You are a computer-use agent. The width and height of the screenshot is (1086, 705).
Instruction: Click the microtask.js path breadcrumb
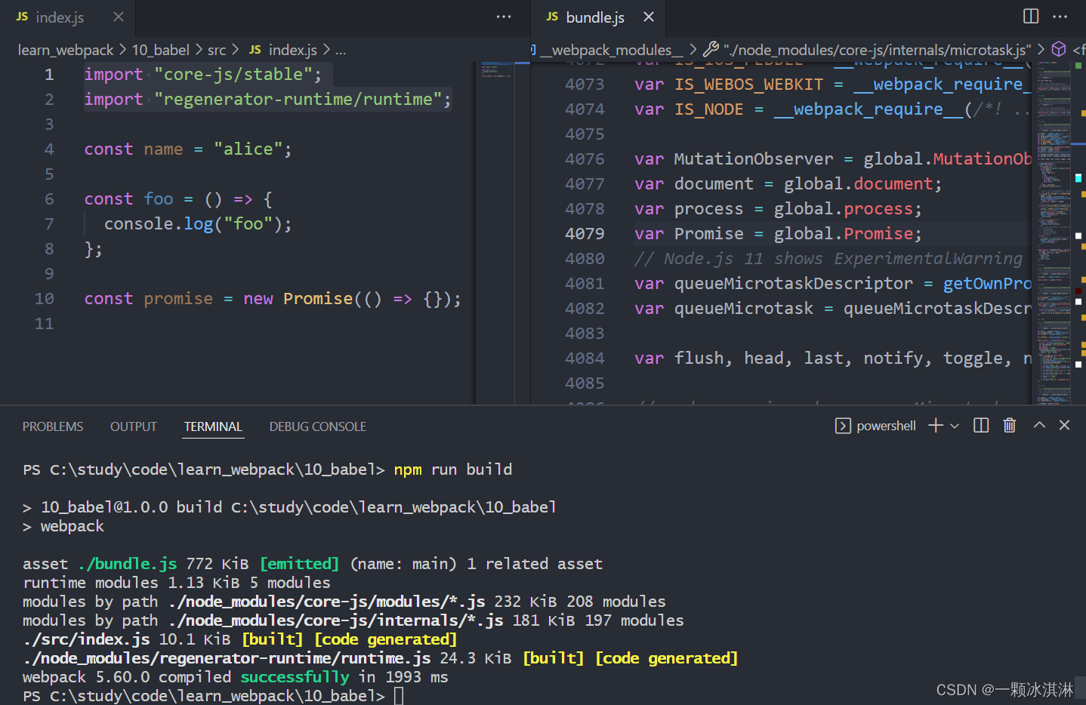click(877, 50)
